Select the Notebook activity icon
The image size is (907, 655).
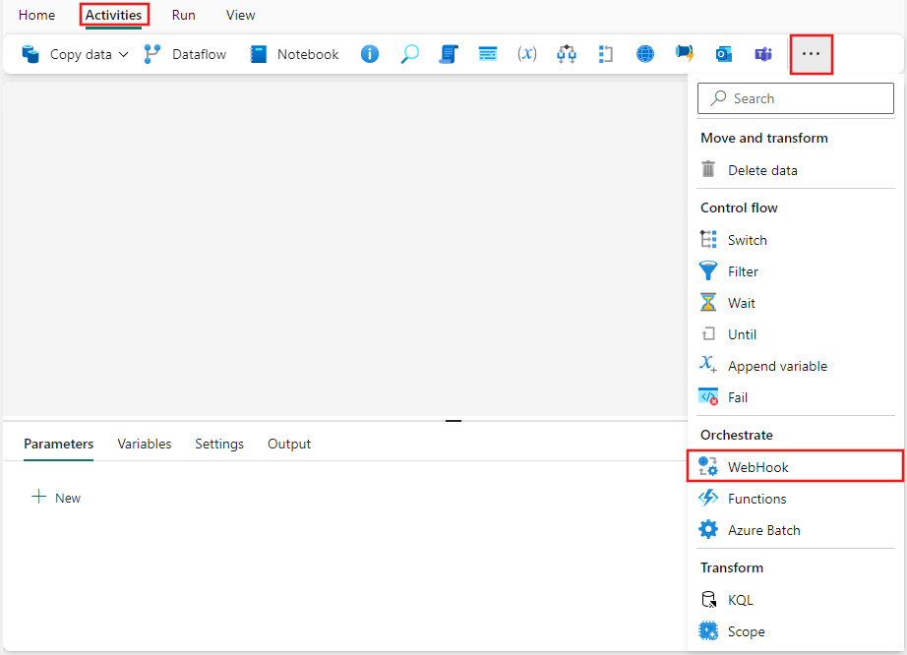258,54
